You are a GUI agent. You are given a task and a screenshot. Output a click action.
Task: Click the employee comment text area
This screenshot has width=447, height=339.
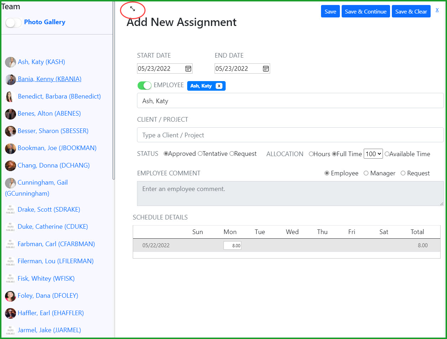coord(290,194)
